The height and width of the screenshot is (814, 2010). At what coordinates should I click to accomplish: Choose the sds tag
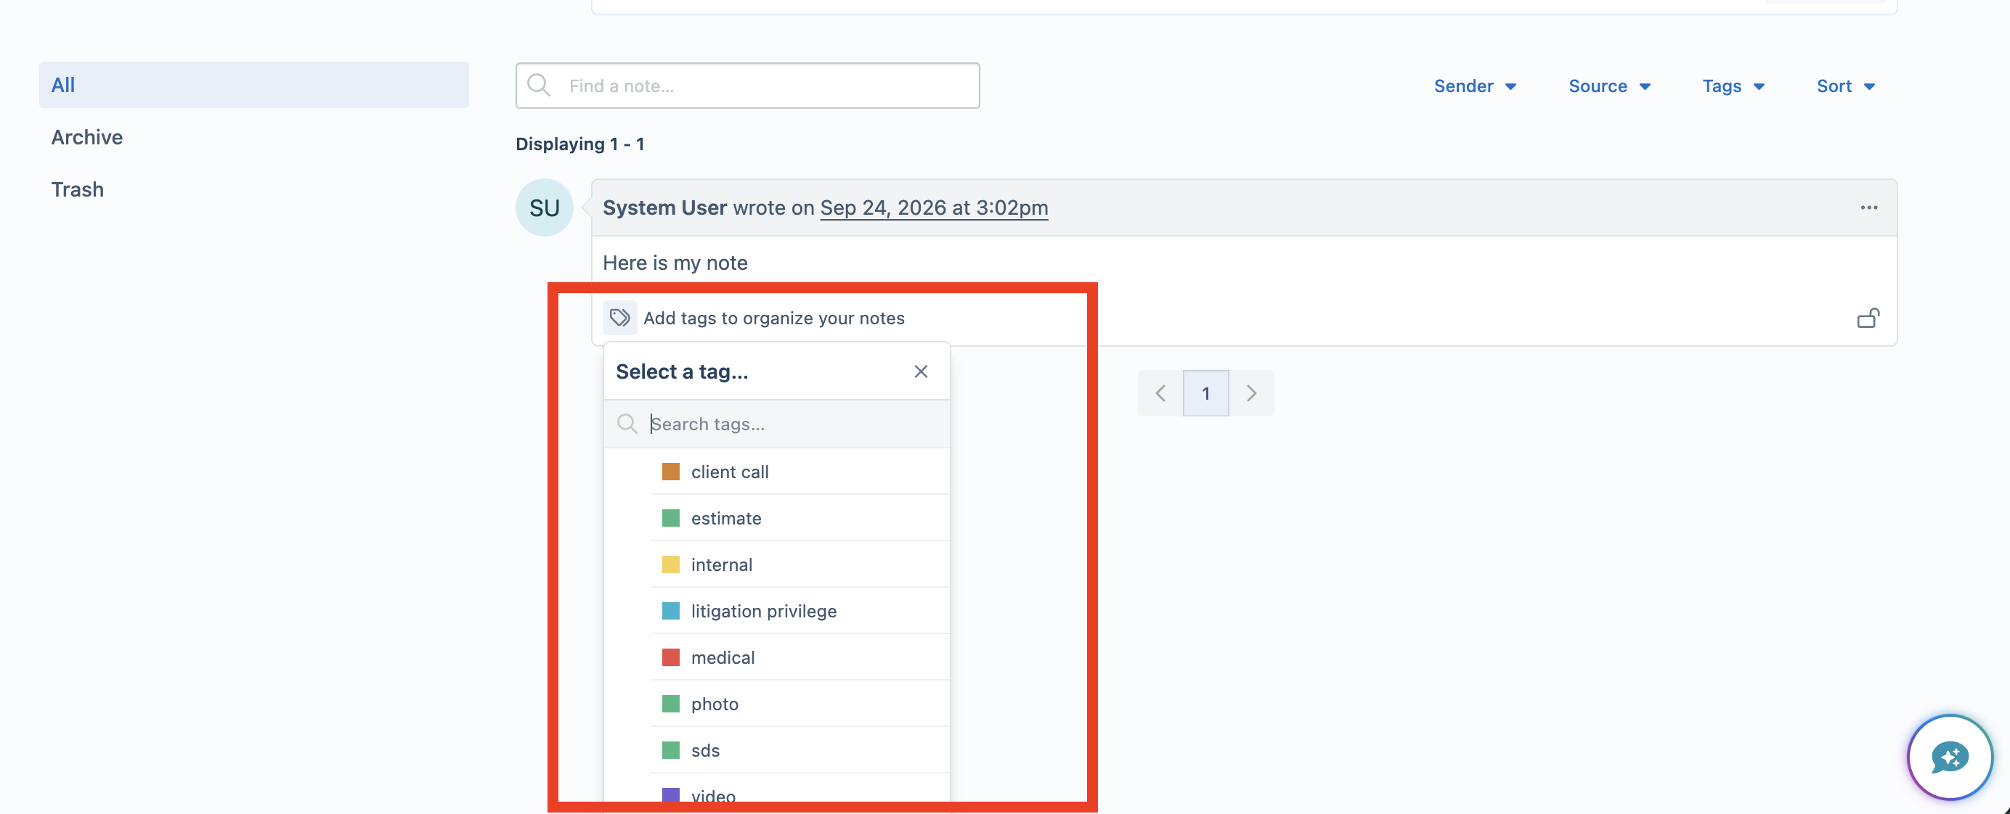tap(799, 750)
